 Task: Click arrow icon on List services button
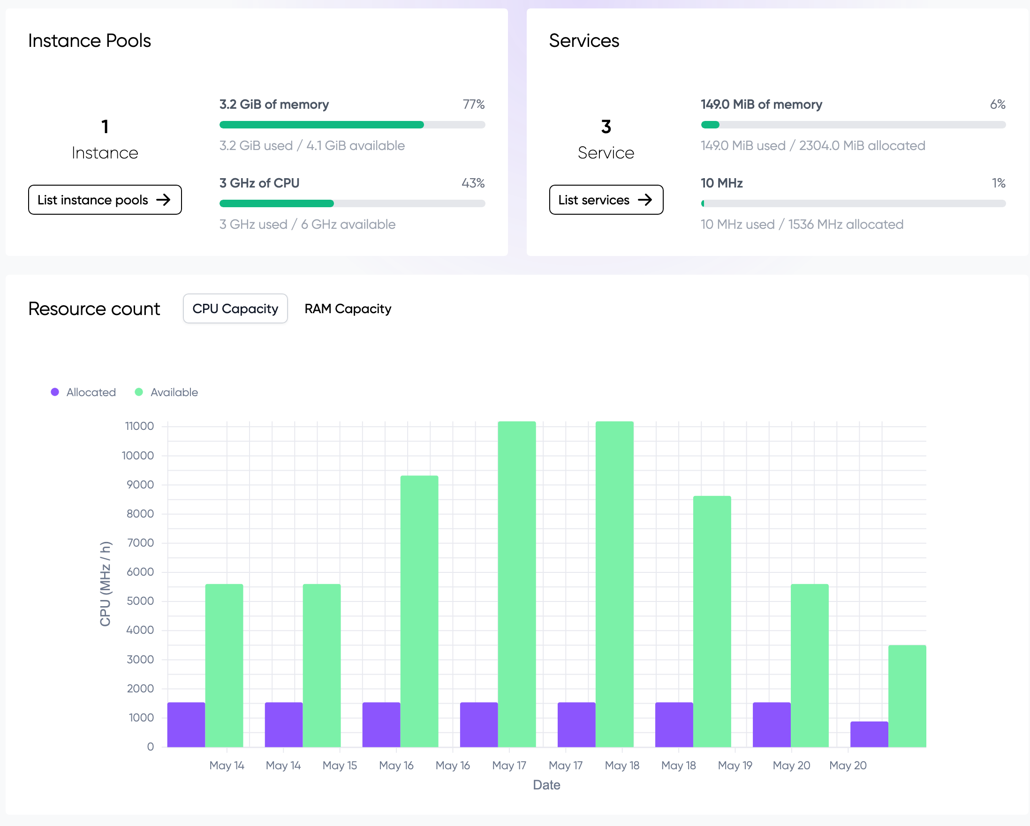point(645,200)
